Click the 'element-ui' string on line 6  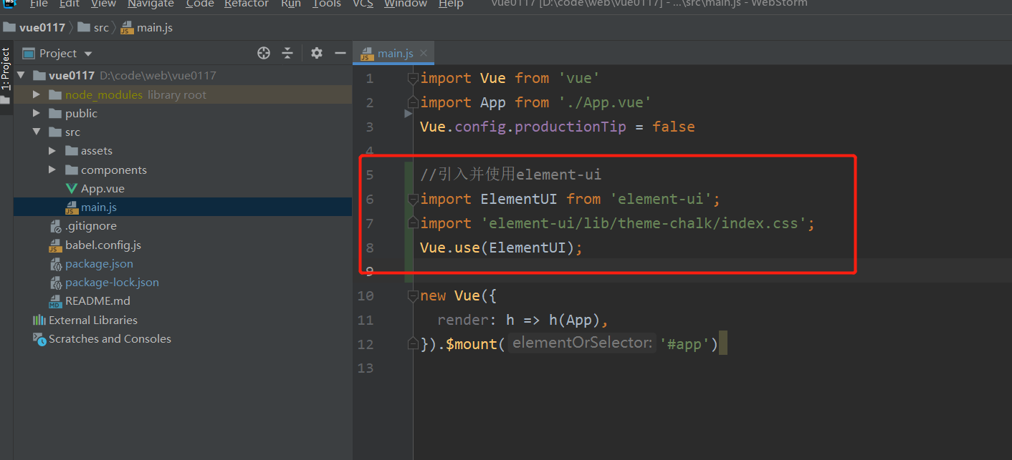pyautogui.click(x=661, y=199)
